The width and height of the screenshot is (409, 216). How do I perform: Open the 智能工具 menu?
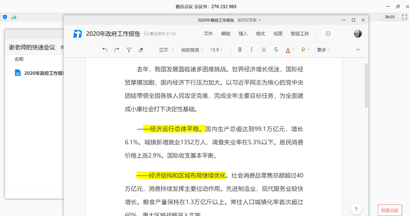click(x=300, y=33)
